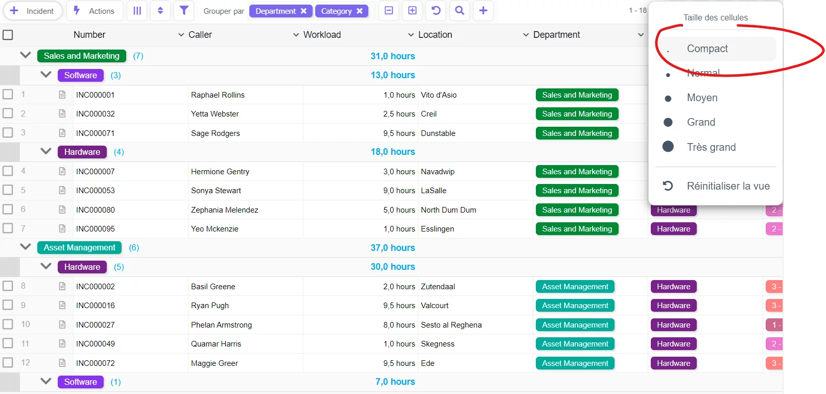Remove the Department grouping chip

[303, 11]
